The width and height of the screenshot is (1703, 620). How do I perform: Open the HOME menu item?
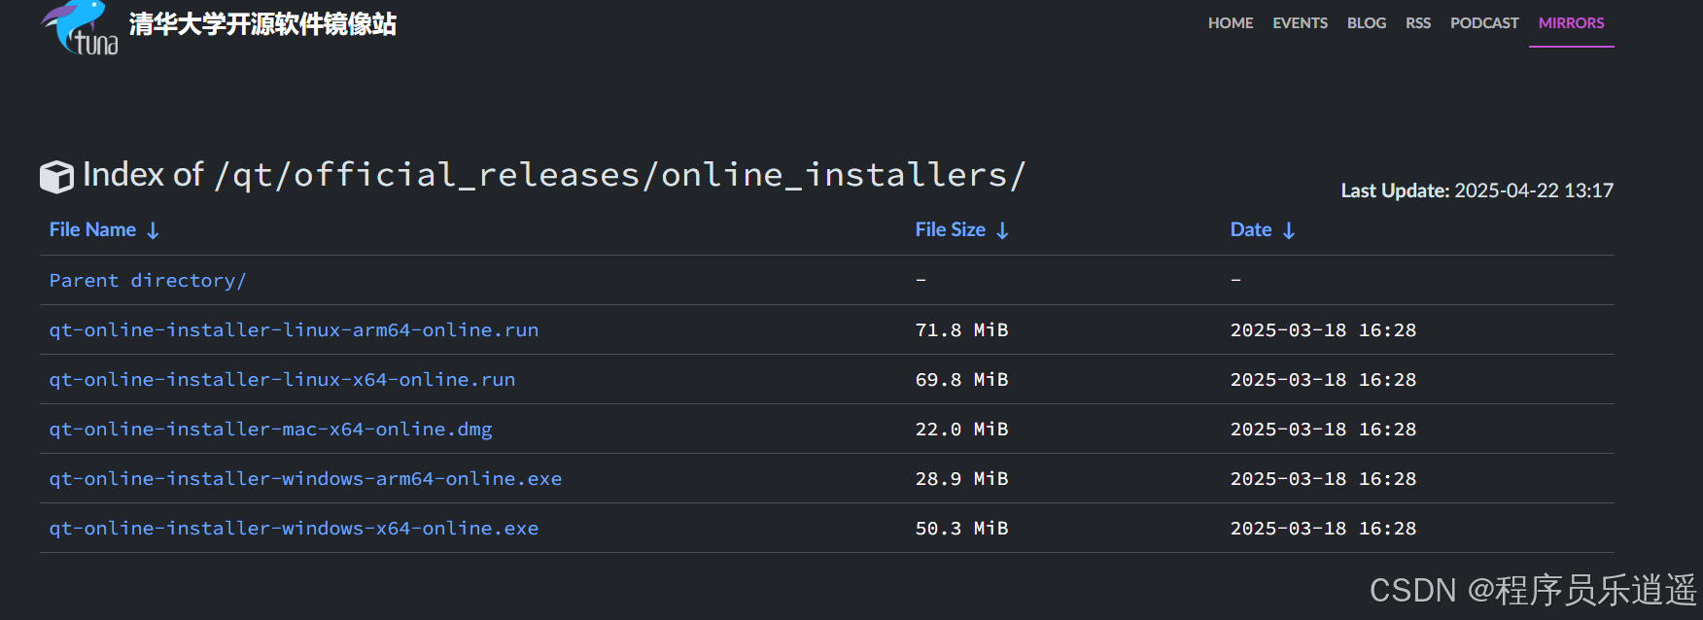1231,22
